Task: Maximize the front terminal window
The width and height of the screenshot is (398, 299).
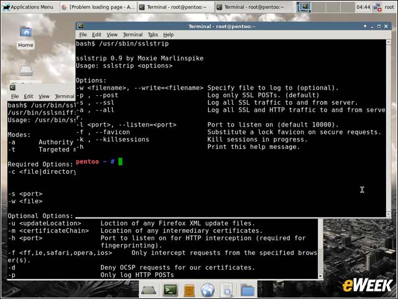Action: click(x=379, y=26)
